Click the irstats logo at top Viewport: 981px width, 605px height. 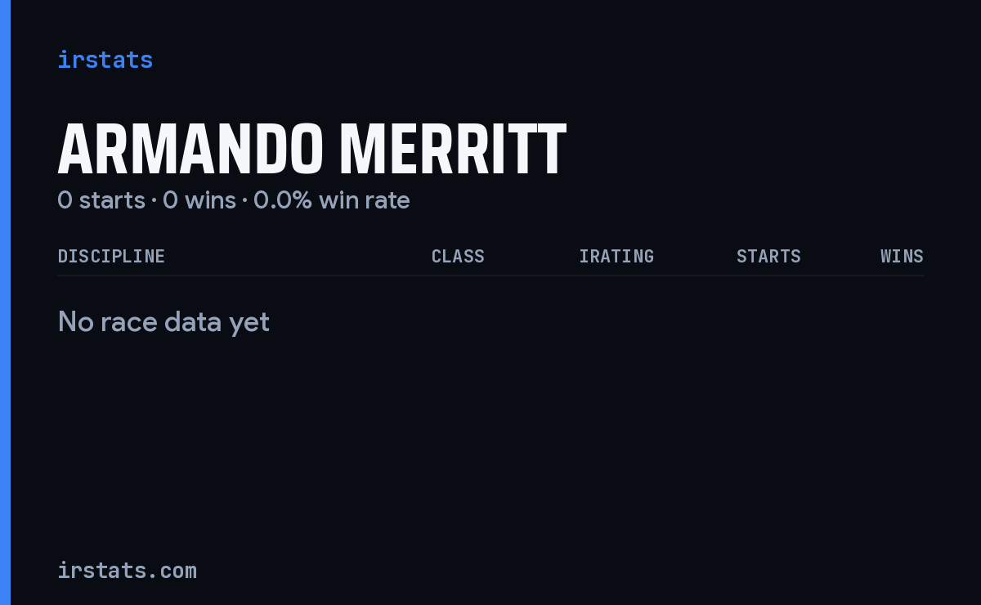(105, 60)
